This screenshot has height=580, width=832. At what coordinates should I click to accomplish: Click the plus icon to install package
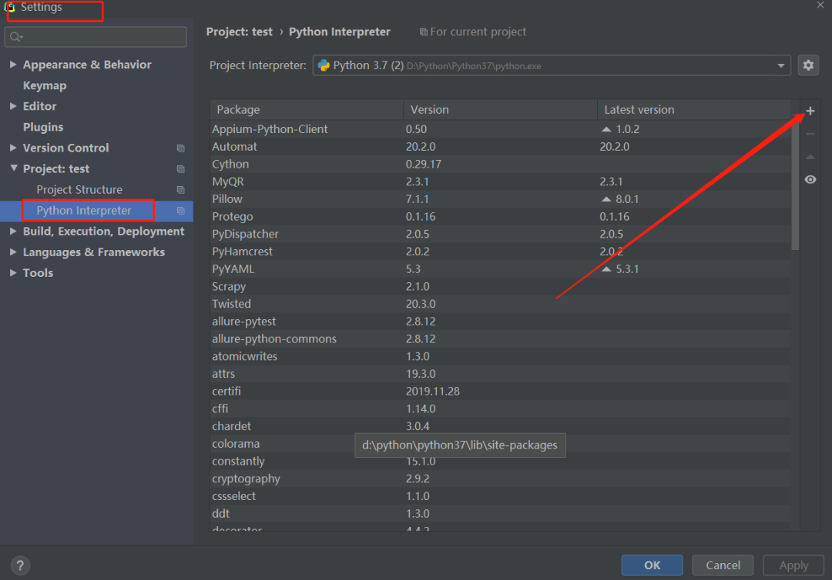point(810,111)
